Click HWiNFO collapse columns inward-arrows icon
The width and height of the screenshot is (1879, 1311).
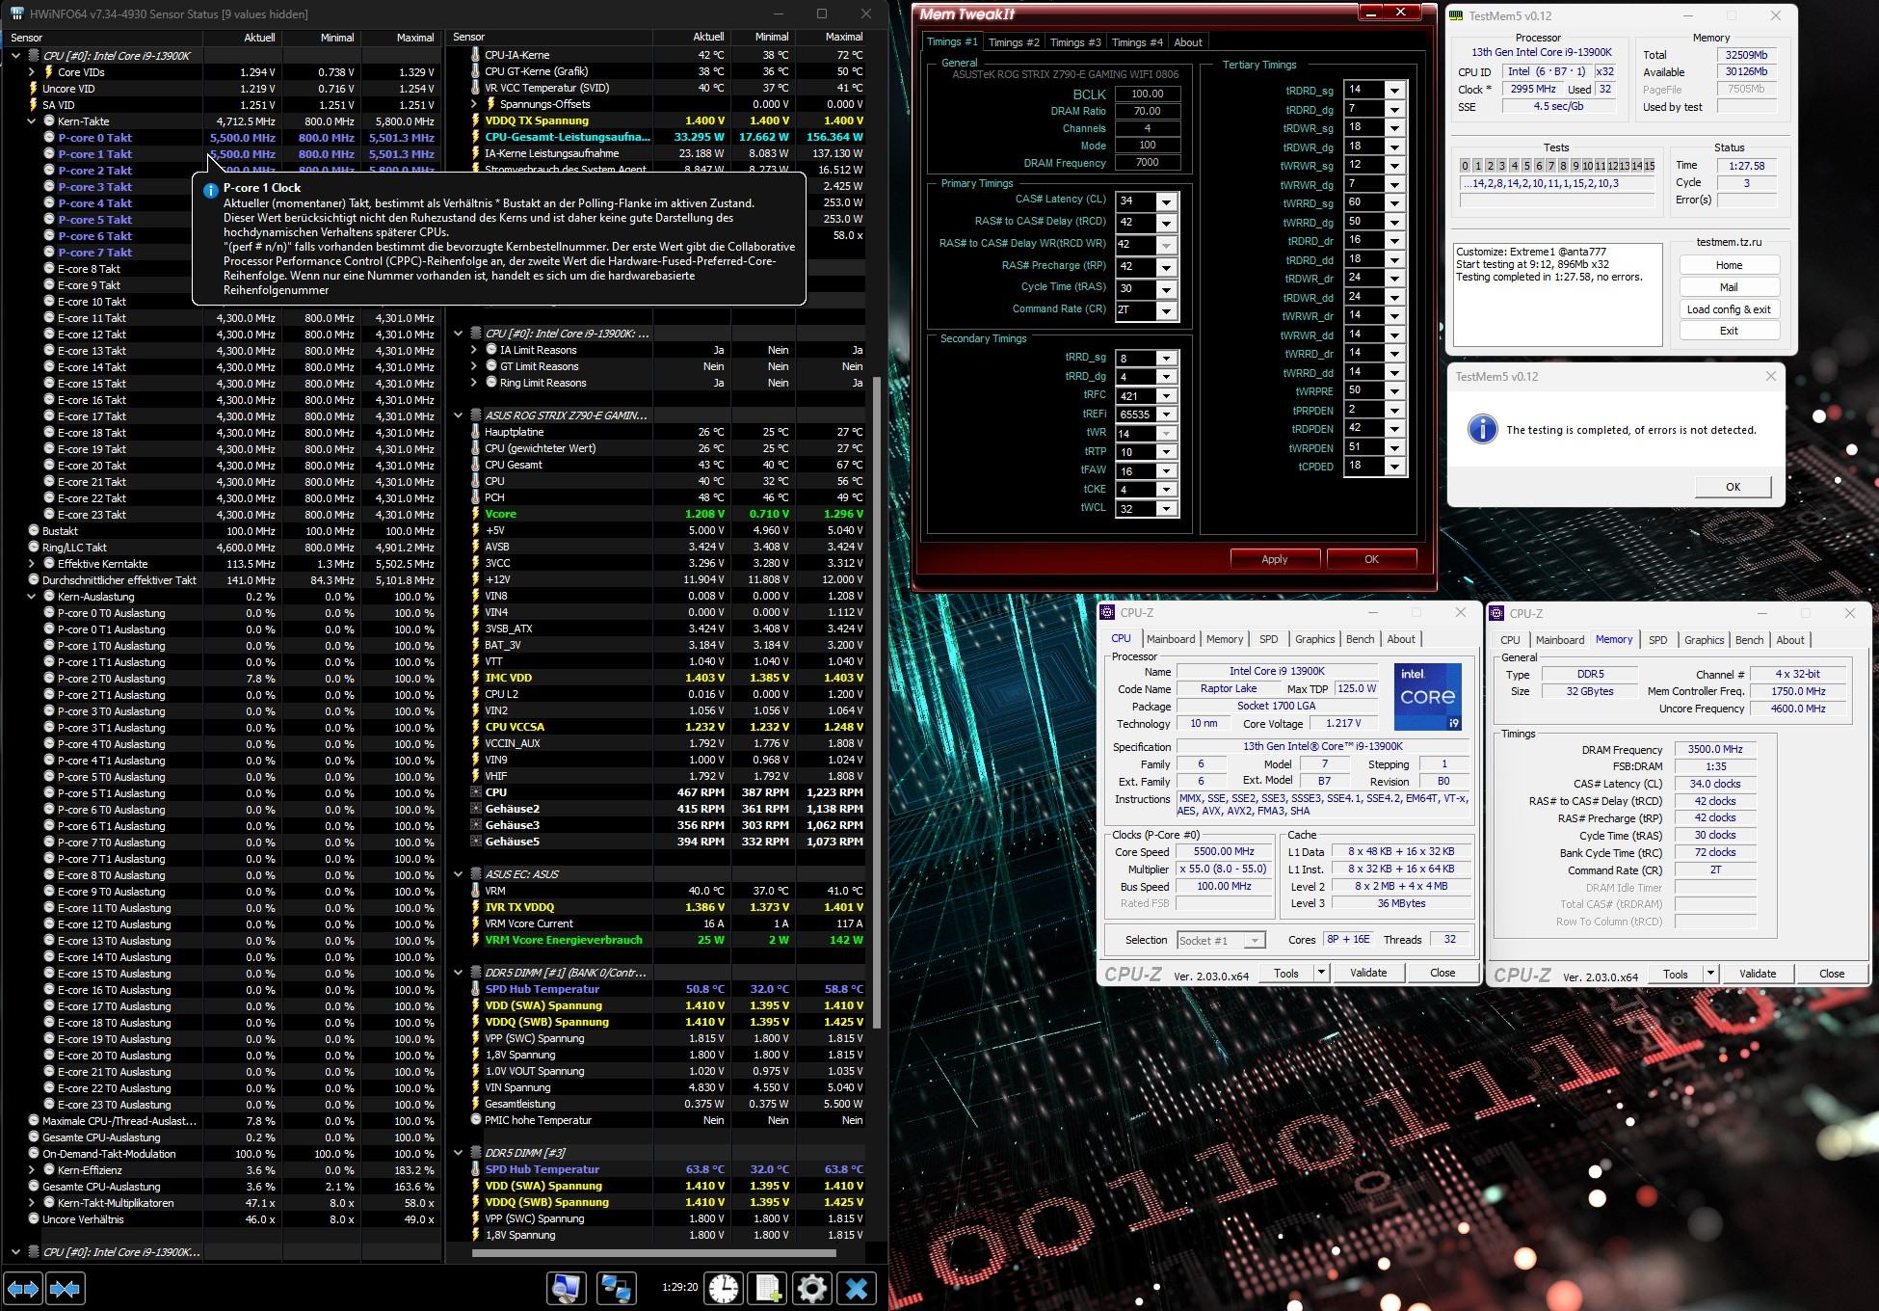coord(65,1288)
